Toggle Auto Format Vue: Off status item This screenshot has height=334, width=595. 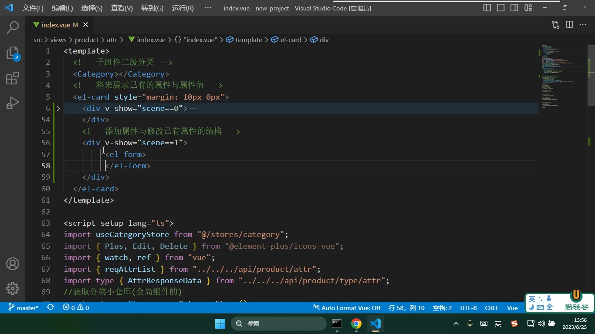(x=347, y=307)
